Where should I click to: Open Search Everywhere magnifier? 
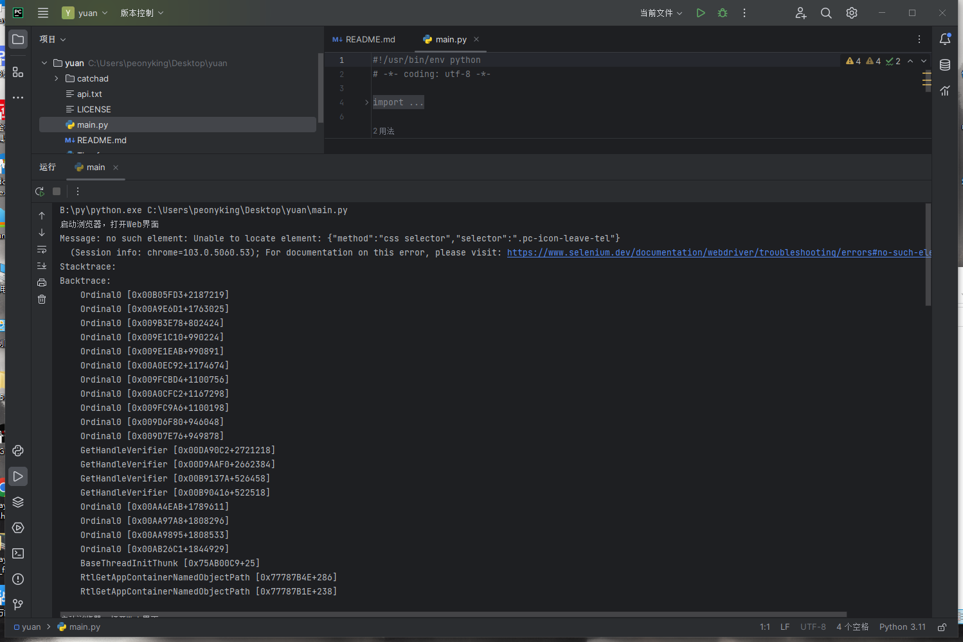825,12
